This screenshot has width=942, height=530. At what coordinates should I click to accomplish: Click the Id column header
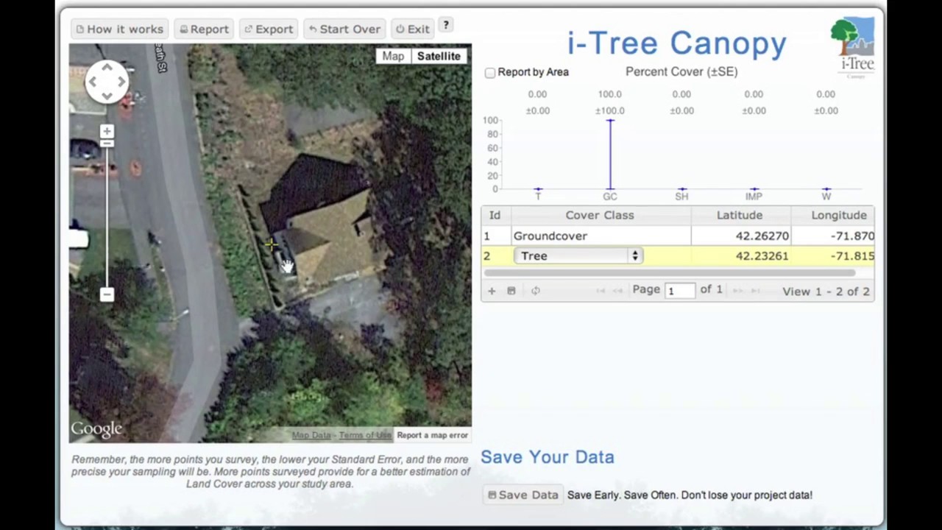coord(495,215)
